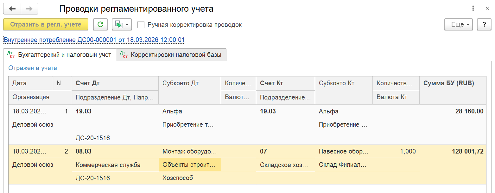Screen dimensions: 495x193
Task: Switch to Бухгалтерский и налоговый учет tab
Action: point(60,55)
